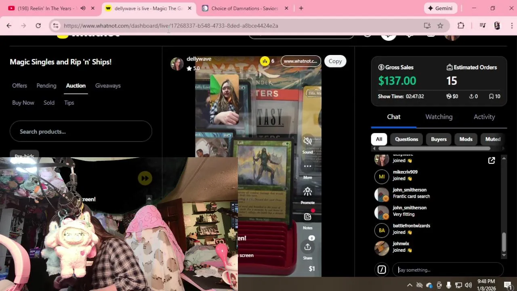The image size is (517, 291).
Task: Show hidden system tray icons
Action: 410,285
